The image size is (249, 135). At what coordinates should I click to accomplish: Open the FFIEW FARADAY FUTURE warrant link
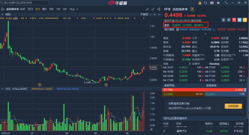(198, 29)
